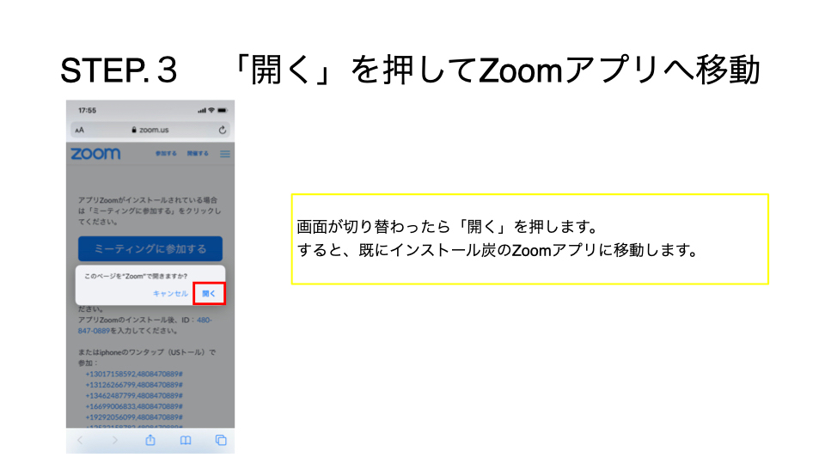Select 参加する in the Zoom header

[x=166, y=154]
